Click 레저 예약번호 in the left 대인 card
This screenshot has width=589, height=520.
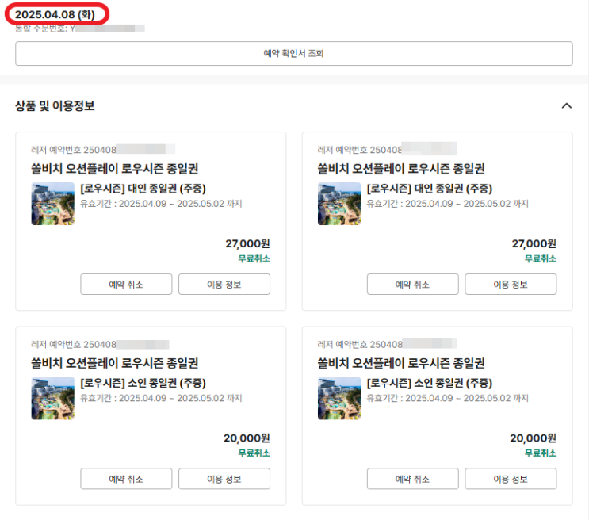point(74,150)
